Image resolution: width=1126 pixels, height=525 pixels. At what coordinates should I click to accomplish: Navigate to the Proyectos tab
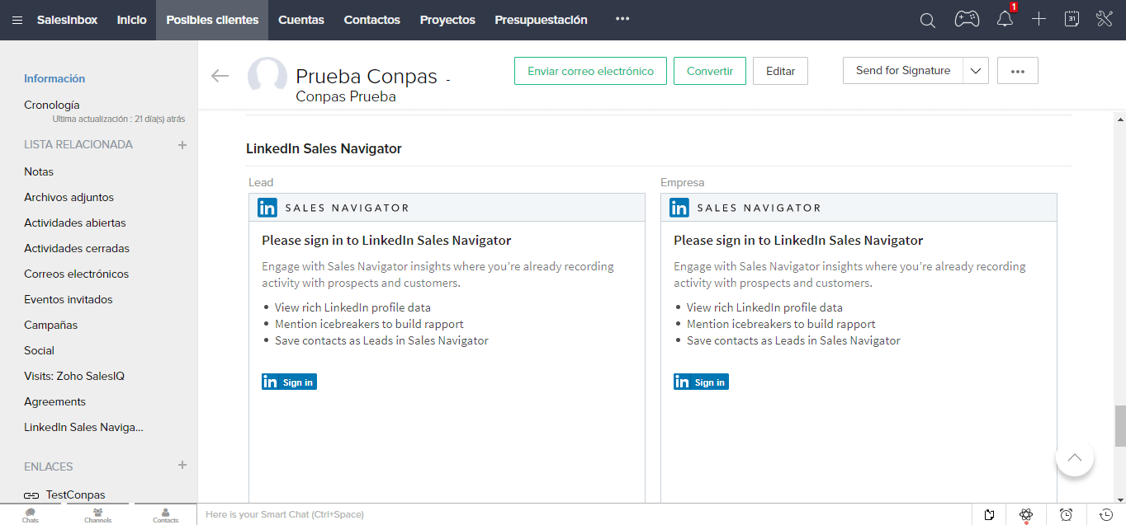coord(447,20)
